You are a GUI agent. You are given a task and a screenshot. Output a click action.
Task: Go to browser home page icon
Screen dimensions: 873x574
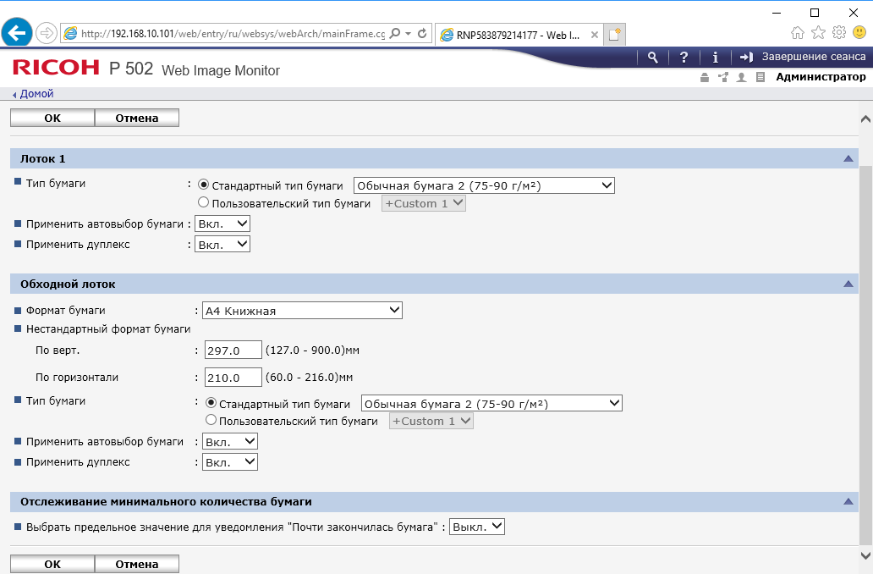click(x=798, y=33)
